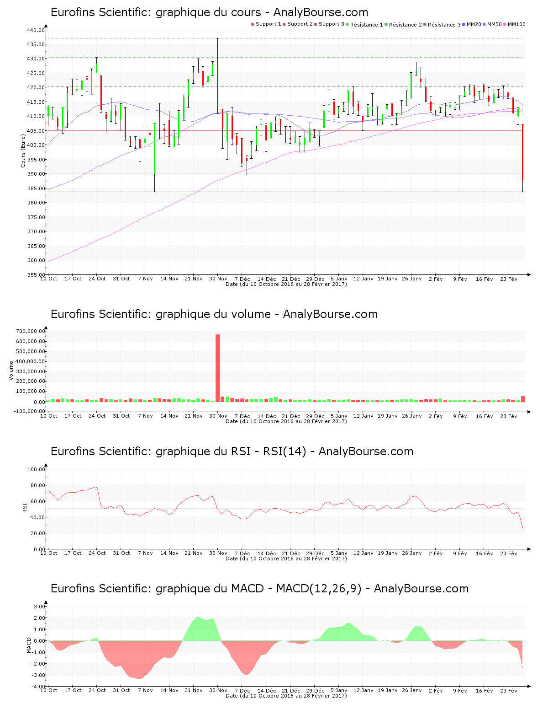Click the -4.00 MACD axis value
The height and width of the screenshot is (709, 548).
(38, 687)
